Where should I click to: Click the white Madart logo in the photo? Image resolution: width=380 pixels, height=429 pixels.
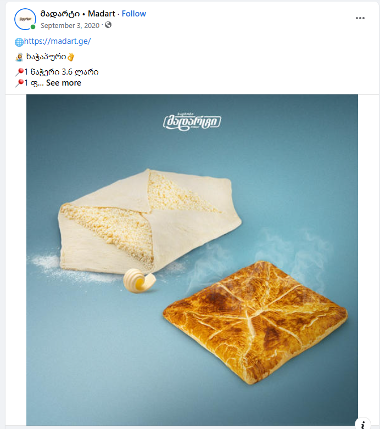coord(192,121)
